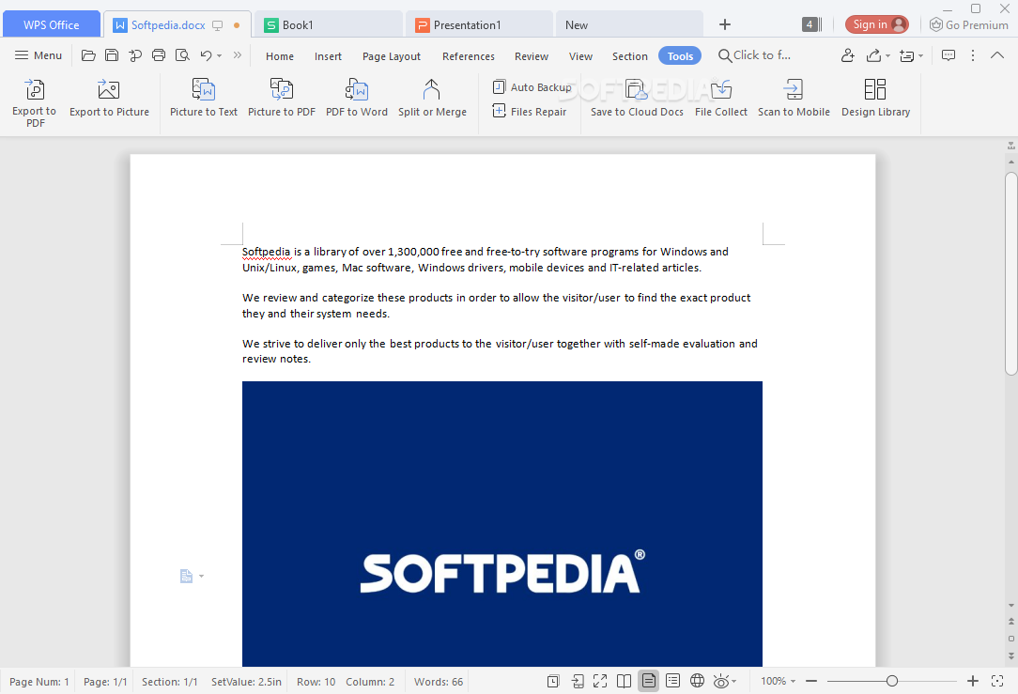
Task: Click Go Premium
Action: (x=968, y=24)
